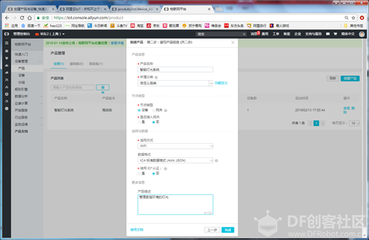Click the browser reload icon
The image size is (369, 240).
tap(22, 18)
